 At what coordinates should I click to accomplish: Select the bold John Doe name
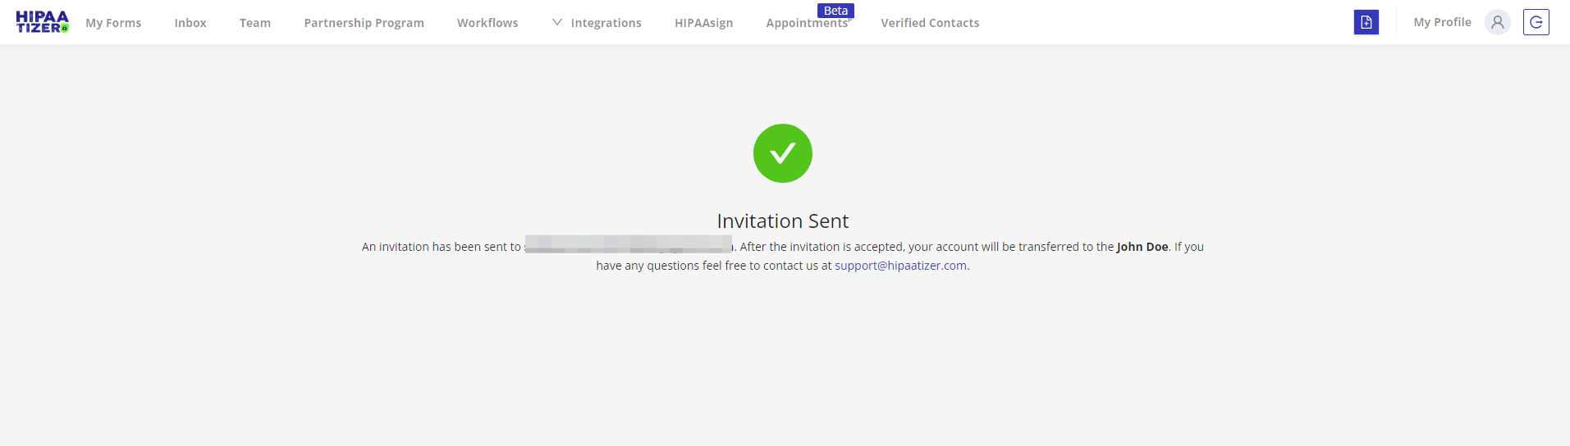(x=1142, y=247)
